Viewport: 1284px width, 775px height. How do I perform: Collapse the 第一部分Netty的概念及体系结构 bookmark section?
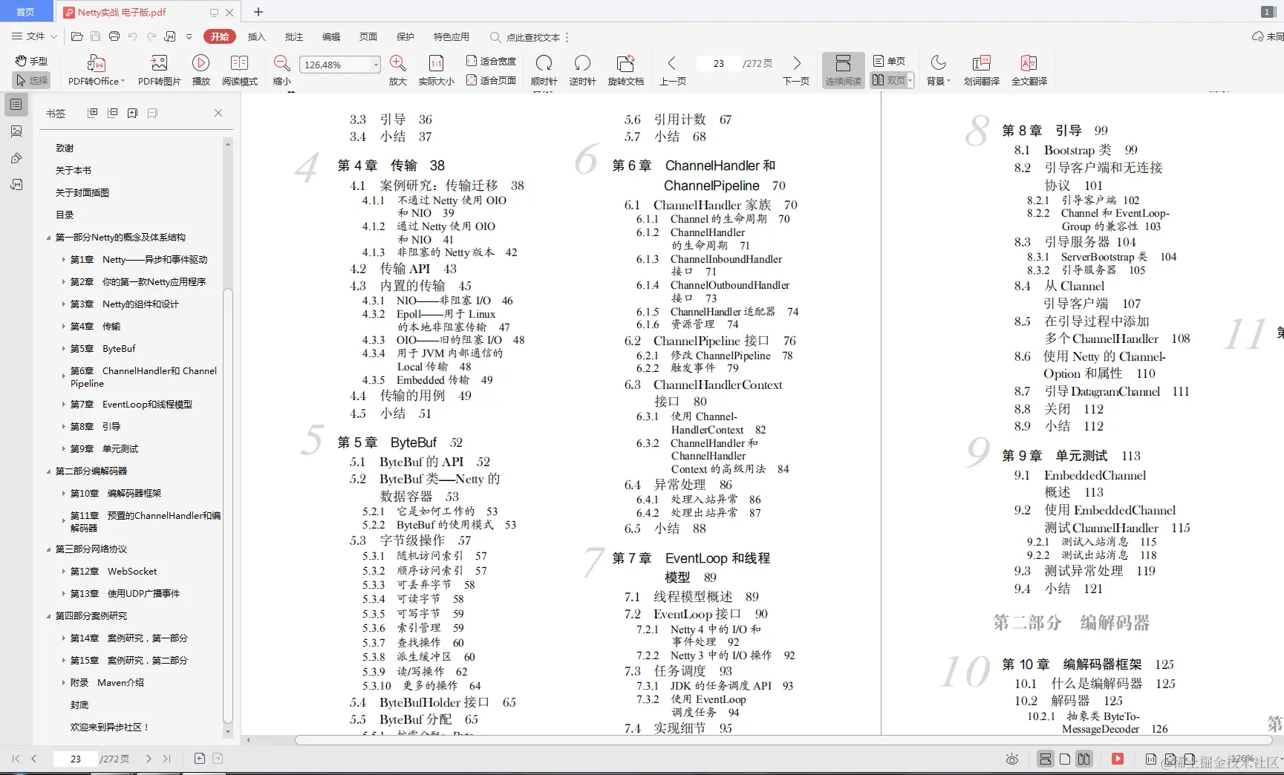click(x=49, y=238)
